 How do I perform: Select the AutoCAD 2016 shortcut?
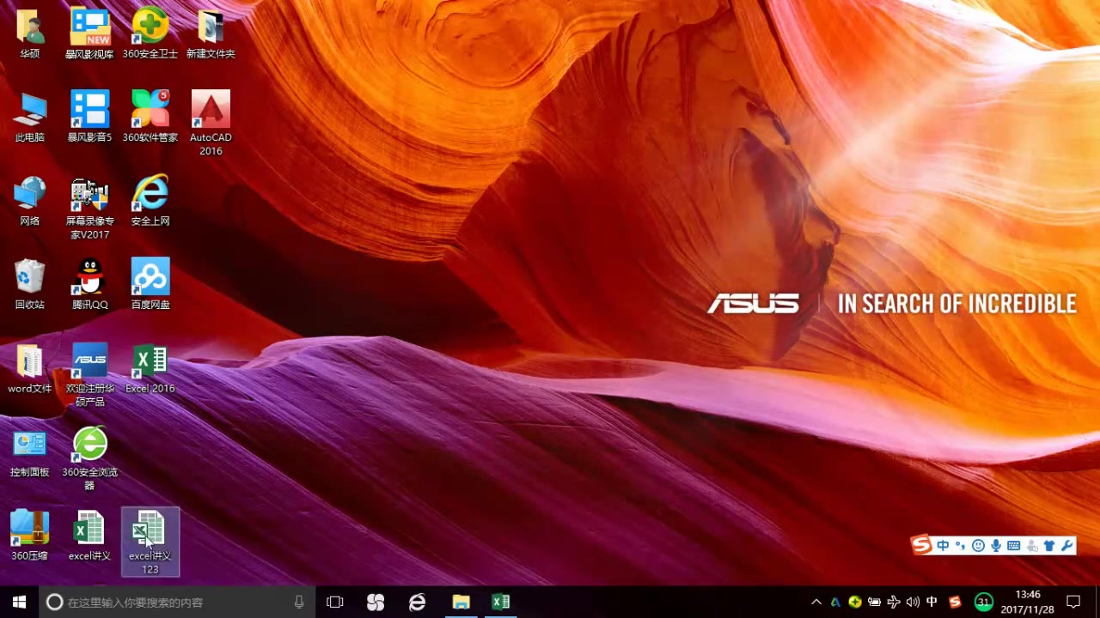click(211, 124)
